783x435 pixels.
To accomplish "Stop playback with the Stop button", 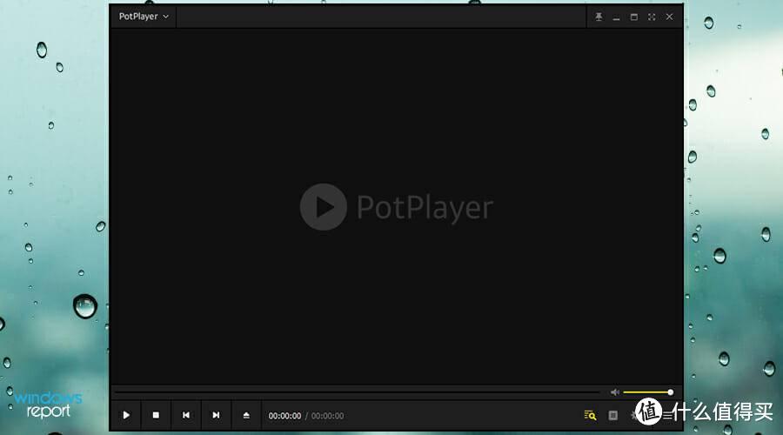I will coord(156,415).
